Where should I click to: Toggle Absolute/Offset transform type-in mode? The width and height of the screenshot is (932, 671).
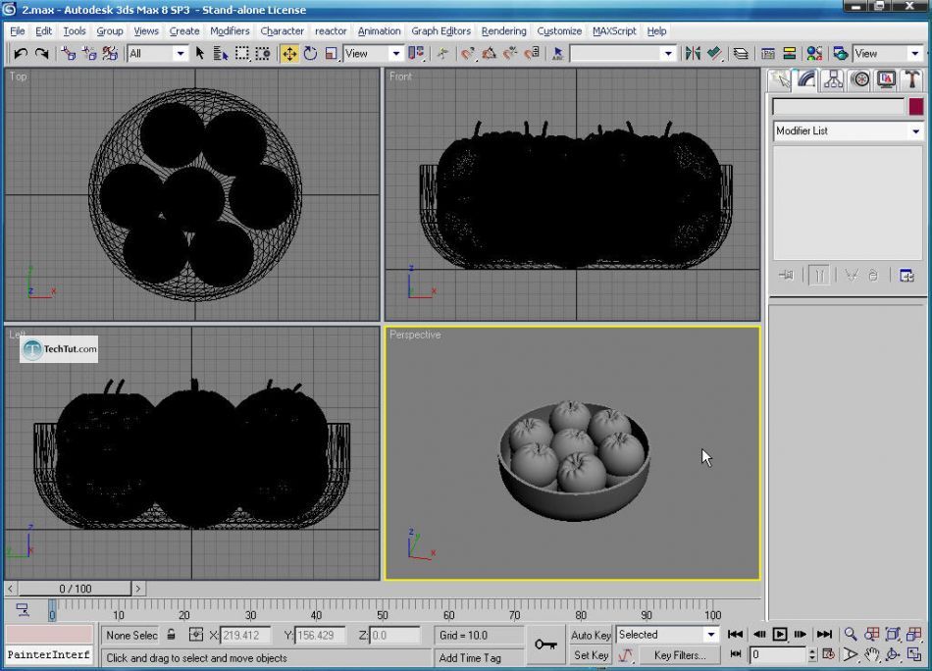[195, 635]
